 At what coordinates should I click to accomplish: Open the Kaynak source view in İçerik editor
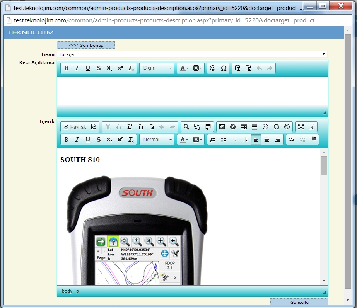click(75, 127)
